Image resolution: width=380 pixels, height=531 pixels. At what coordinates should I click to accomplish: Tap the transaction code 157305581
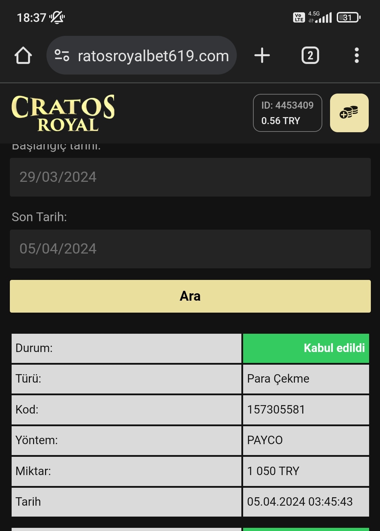click(306, 410)
